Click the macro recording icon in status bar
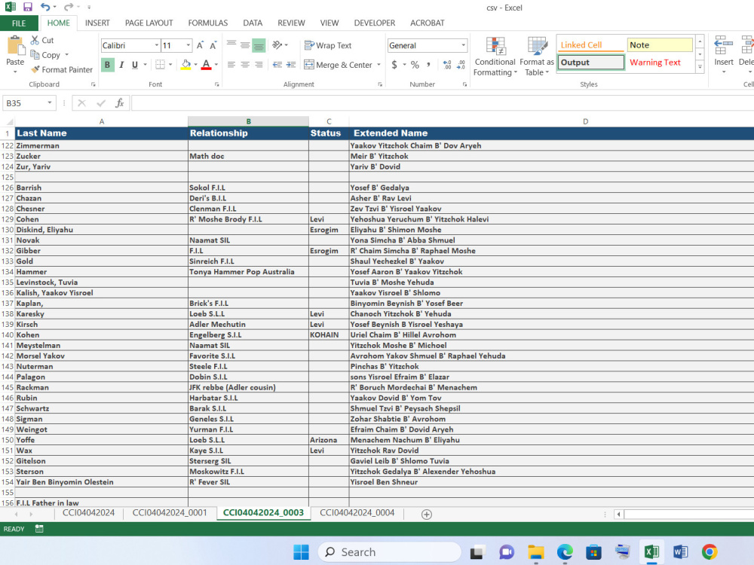The height and width of the screenshot is (565, 754). click(39, 529)
